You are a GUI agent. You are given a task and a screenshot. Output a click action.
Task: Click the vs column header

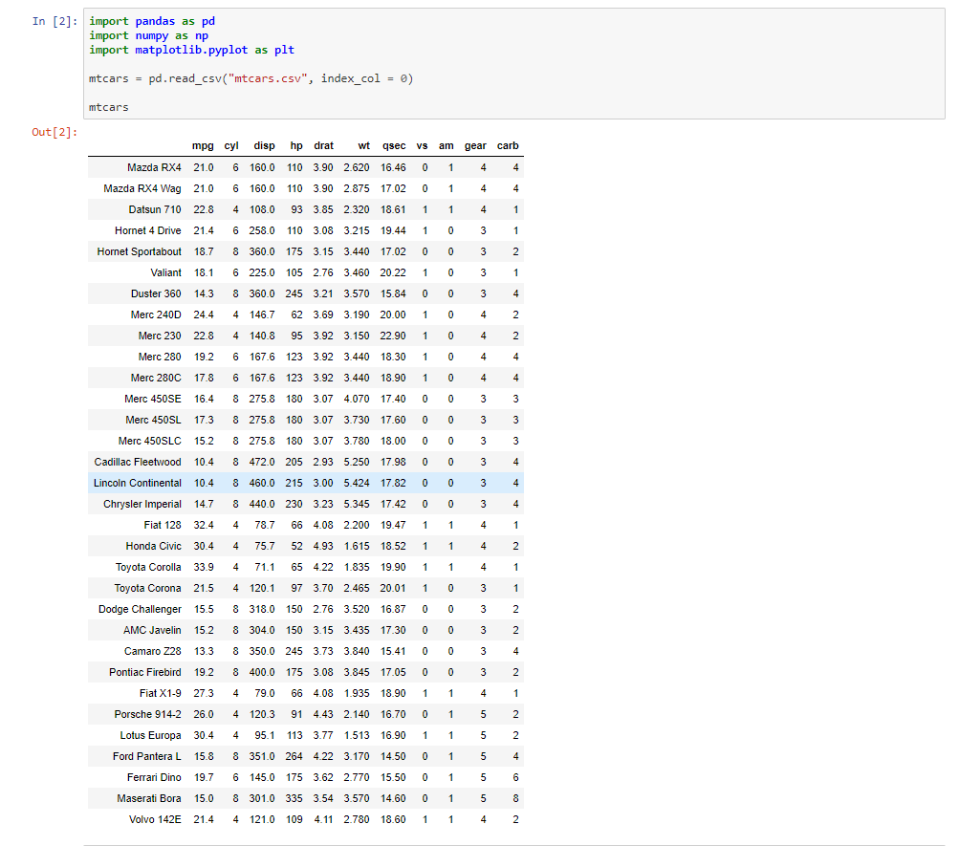[x=422, y=145]
